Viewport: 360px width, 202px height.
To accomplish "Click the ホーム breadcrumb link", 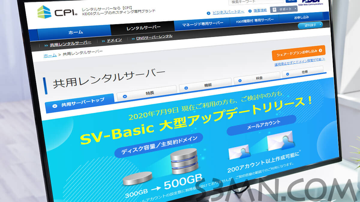I will [50, 56].
